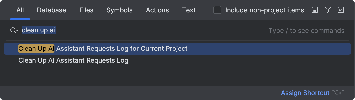
Task: Select "Clean Up AI Assistant Requests Log" result
Action: [177, 60]
